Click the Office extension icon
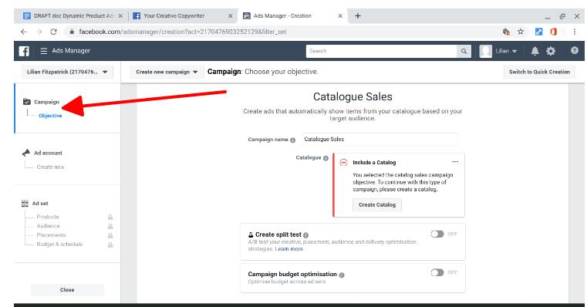The width and height of the screenshot is (587, 307). click(x=554, y=32)
